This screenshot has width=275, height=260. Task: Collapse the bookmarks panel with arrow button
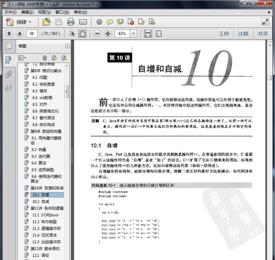coord(67,46)
